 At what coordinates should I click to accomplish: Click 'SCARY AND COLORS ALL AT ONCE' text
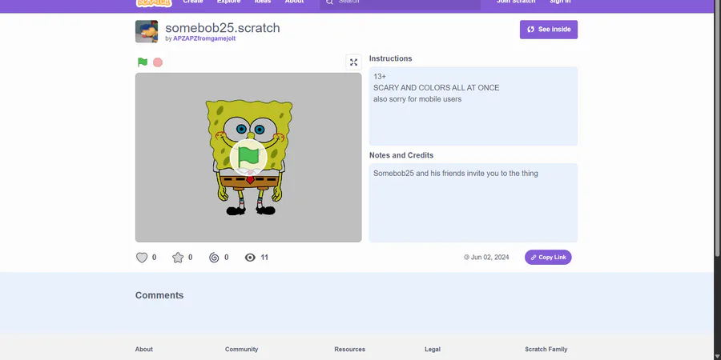pyautogui.click(x=436, y=88)
